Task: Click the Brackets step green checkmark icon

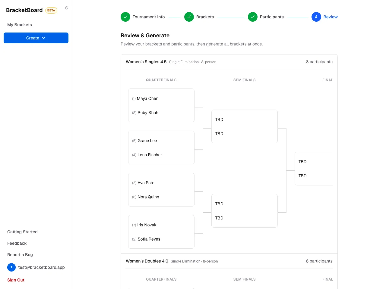Action: (189, 17)
